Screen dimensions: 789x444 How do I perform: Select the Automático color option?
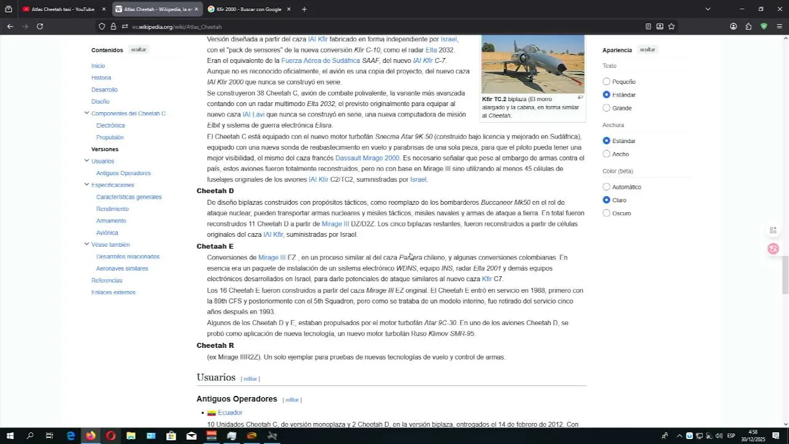click(x=607, y=187)
